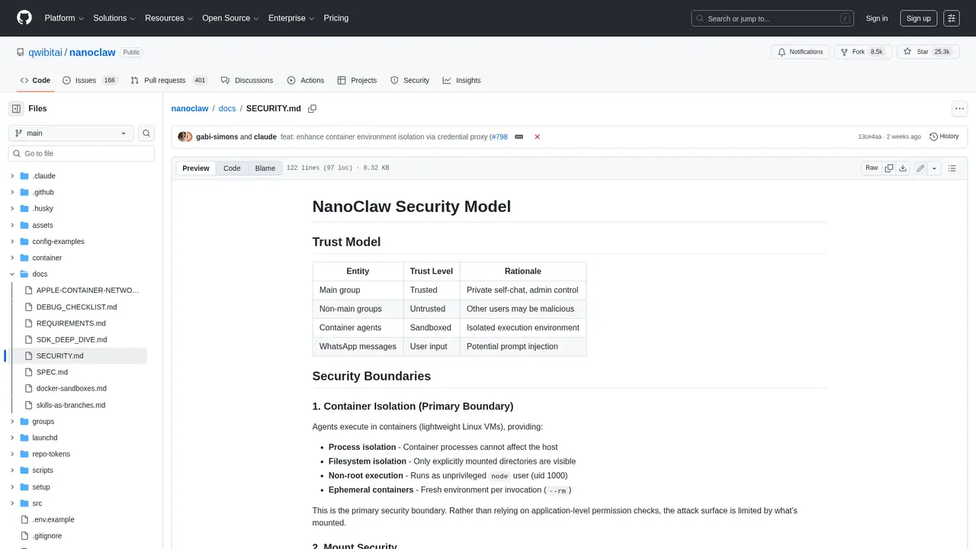Go to the Actions tab

pos(306,80)
